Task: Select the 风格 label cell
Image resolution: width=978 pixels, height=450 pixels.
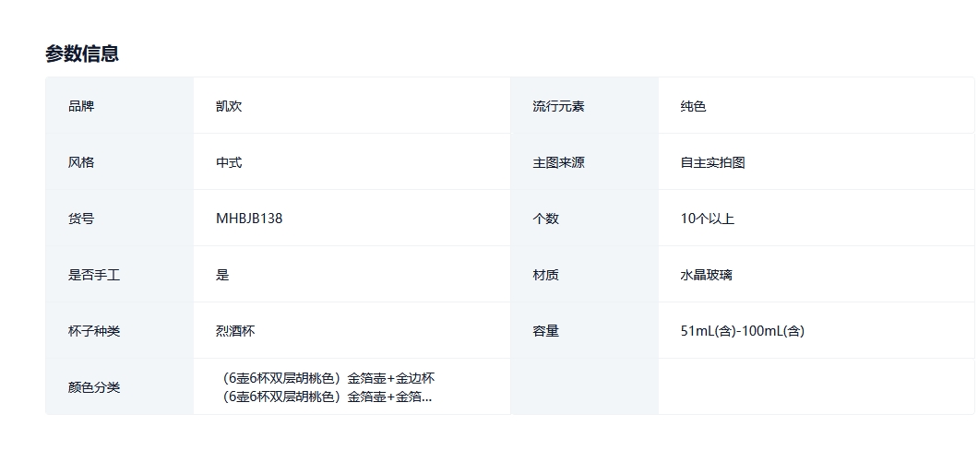Action: pyautogui.click(x=81, y=162)
